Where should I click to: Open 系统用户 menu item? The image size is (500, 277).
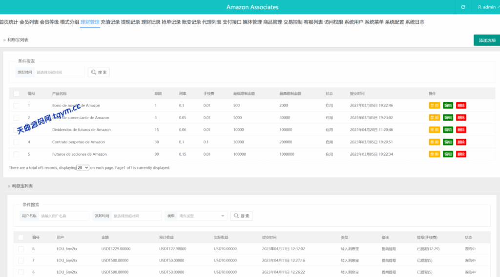[x=354, y=22]
